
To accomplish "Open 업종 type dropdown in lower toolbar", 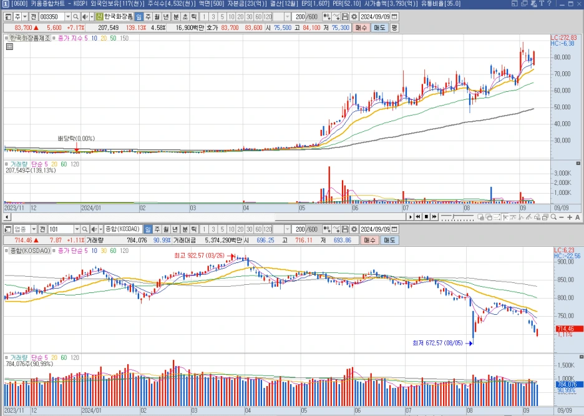I will coord(34,229).
